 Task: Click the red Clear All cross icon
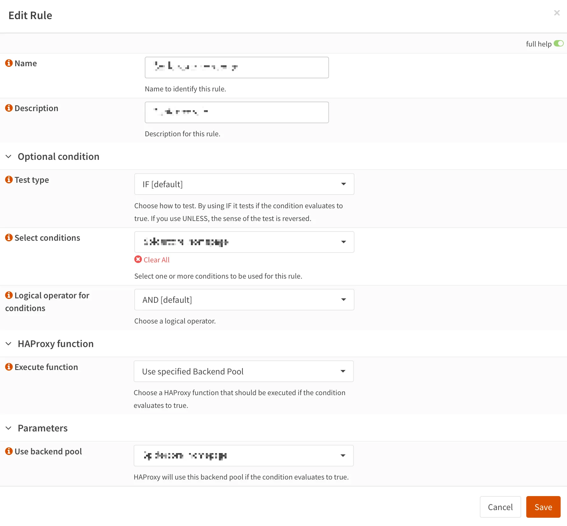pos(138,259)
